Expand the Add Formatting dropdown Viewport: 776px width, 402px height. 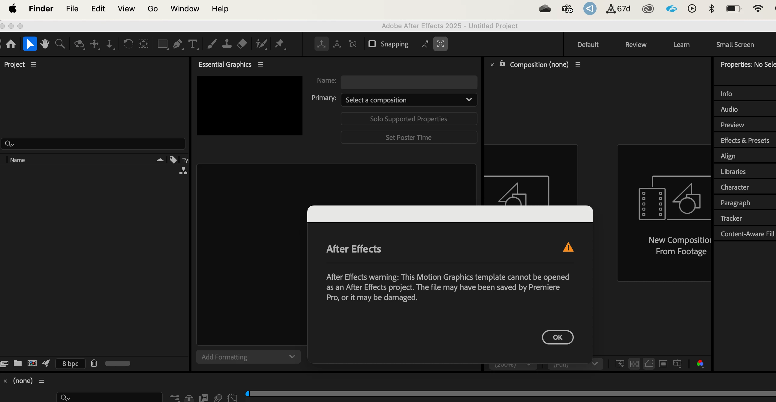(x=248, y=357)
